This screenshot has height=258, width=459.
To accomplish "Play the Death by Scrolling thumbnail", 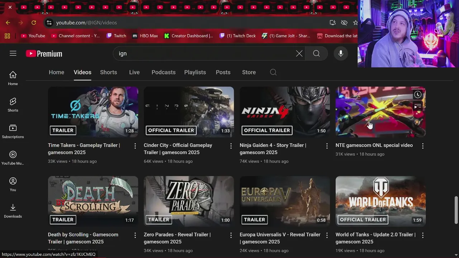I will point(93,201).
